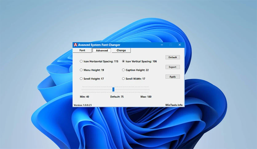
Task: Click the Default button
Action: 172,57
